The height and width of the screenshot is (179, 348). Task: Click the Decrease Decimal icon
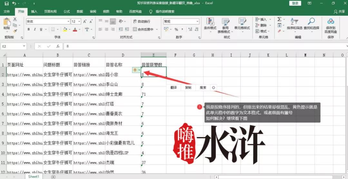197,30
